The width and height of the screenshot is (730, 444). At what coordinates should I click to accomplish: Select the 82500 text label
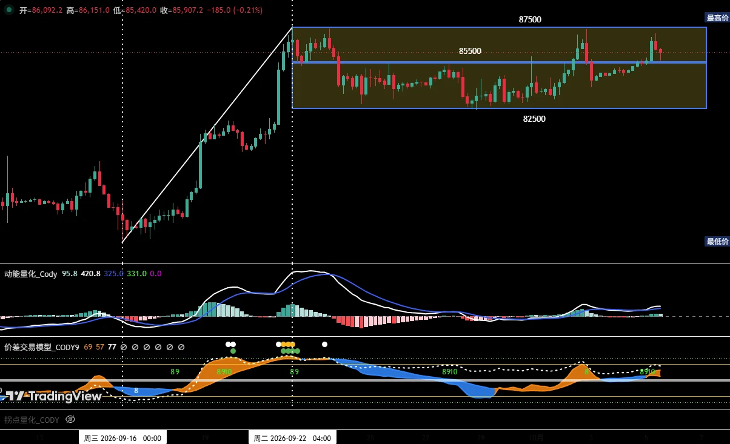[534, 119]
